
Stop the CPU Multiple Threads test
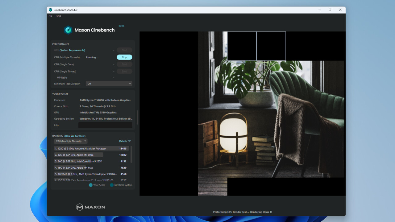124,57
